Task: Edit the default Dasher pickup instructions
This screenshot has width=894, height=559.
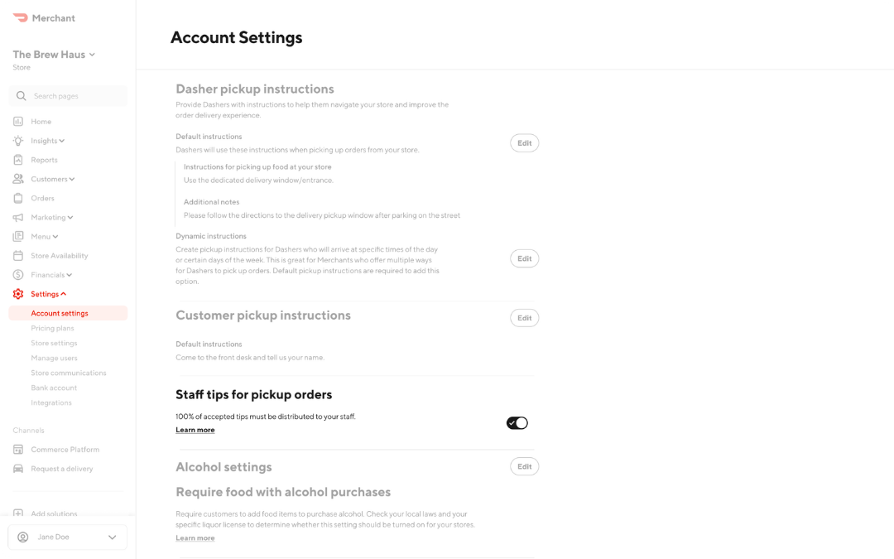Action: [x=524, y=142]
